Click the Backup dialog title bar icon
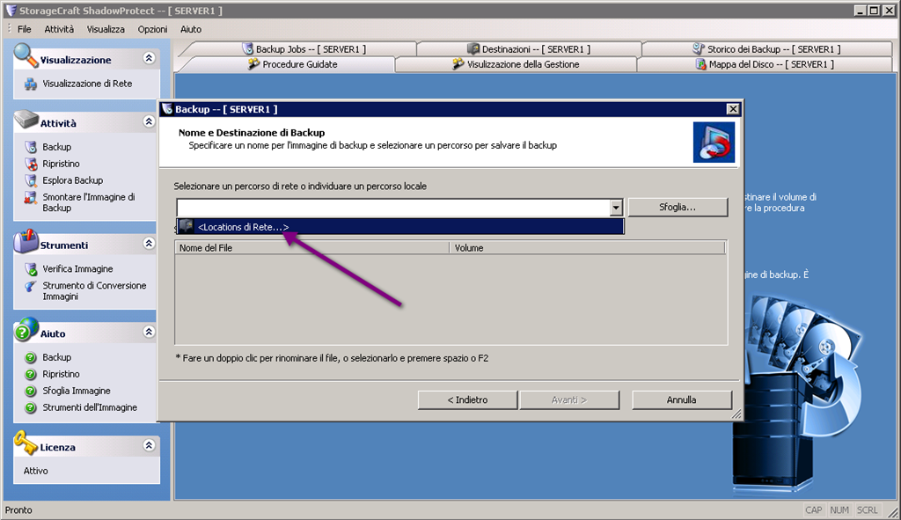This screenshot has height=520, width=901. click(x=167, y=109)
